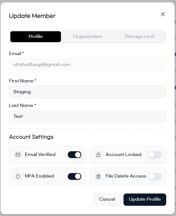Turn off the Email Verified switch
Screen dimensions: 176x216
click(75, 155)
